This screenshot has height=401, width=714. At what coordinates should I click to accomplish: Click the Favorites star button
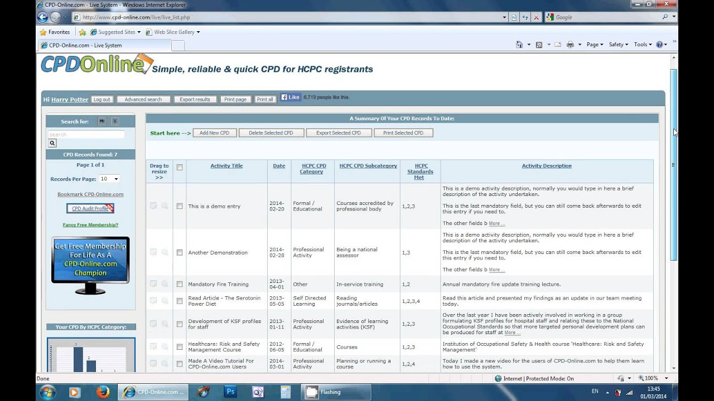56,32
